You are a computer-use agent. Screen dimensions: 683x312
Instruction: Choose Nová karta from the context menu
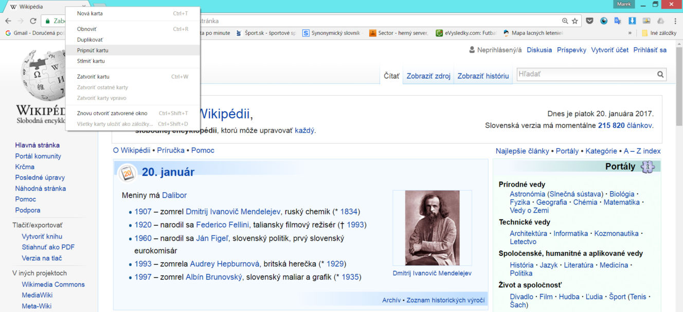(133, 13)
